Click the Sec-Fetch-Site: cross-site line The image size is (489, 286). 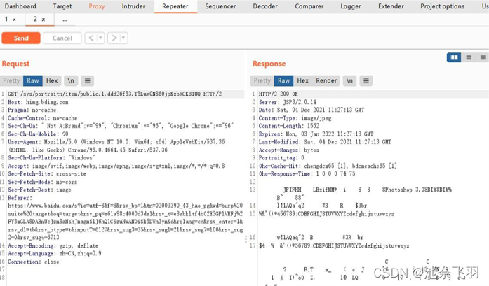[x=47, y=174]
